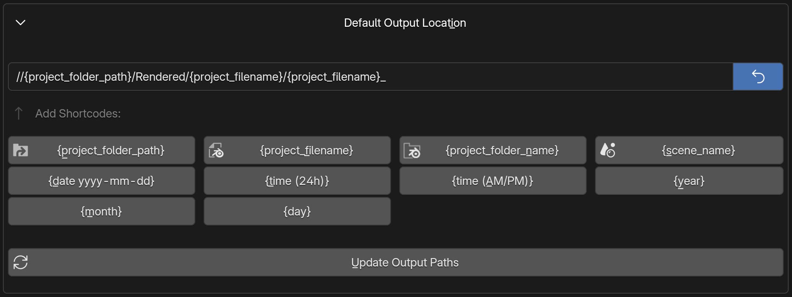
Task: Click the upward arrow beside Add Shortcodes
Action: pos(18,113)
